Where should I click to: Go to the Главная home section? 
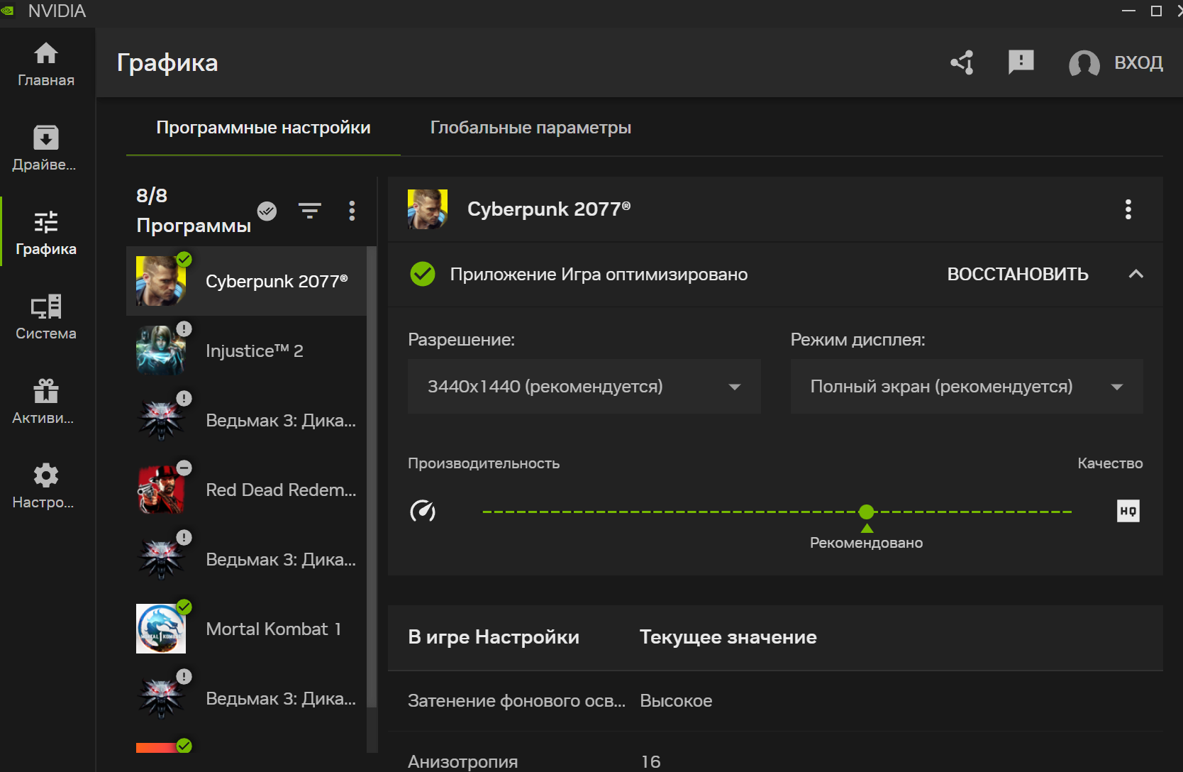(x=46, y=65)
